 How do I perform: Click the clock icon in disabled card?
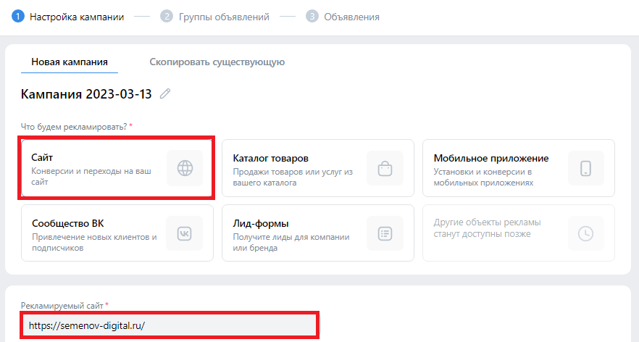[x=585, y=233]
